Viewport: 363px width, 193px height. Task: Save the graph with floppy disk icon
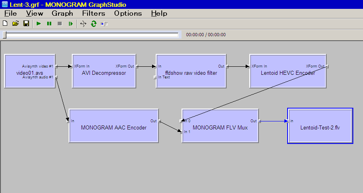point(26,24)
